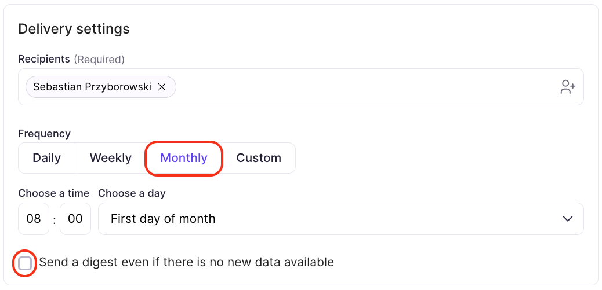Image resolution: width=602 pixels, height=290 pixels.
Task: Switch frequency to Weekly
Action: (110, 158)
